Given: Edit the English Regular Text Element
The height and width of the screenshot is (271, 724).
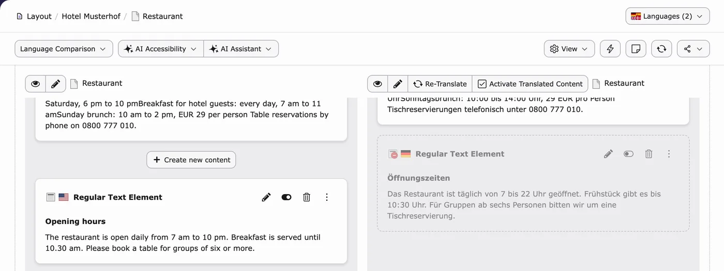Looking at the screenshot, I should pos(266,197).
